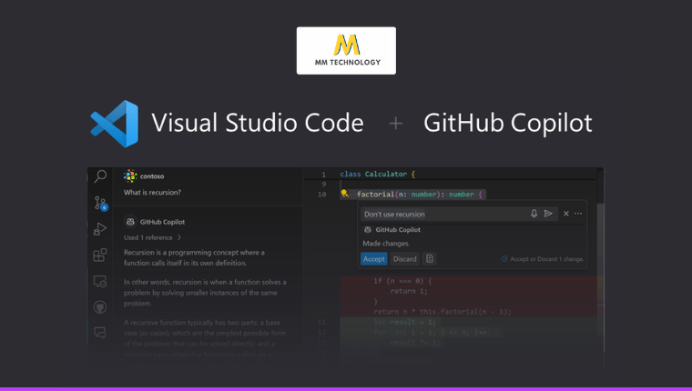Viewport: 692px width, 391px height.
Task: Click the contoso username text
Action: tap(152, 176)
